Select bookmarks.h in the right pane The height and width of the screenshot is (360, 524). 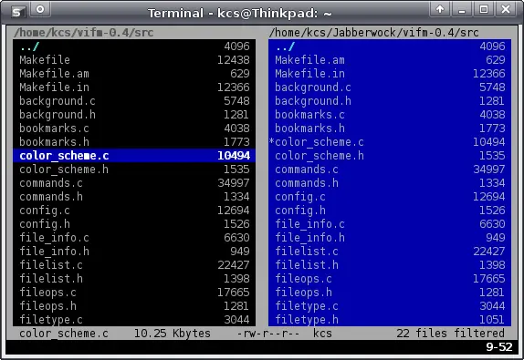pyautogui.click(x=390, y=129)
